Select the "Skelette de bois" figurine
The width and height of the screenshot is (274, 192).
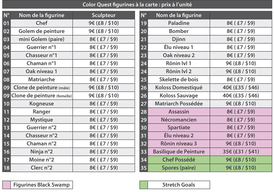click(178, 79)
